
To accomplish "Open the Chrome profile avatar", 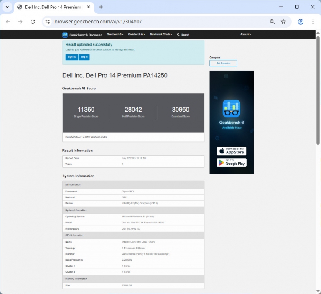I will [x=301, y=22].
